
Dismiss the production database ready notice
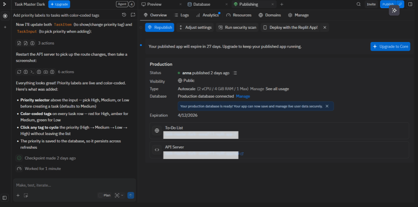click(x=327, y=106)
